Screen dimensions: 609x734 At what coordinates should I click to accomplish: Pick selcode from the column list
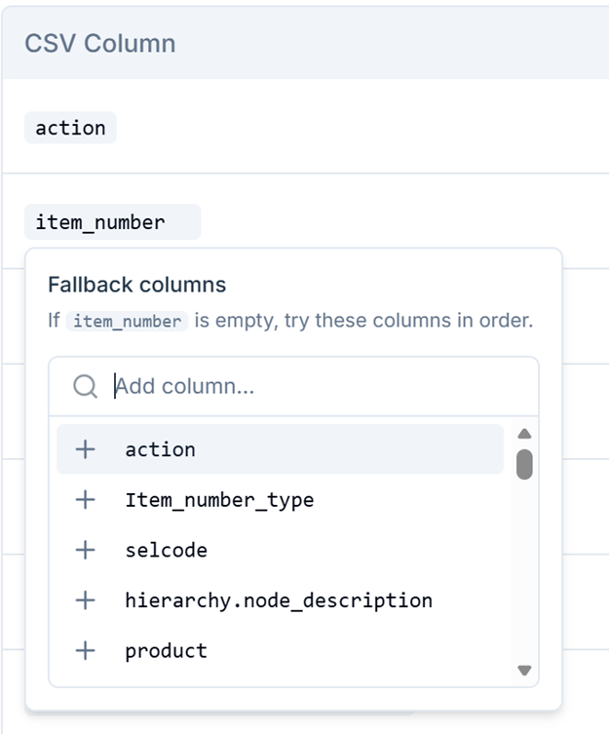click(280, 550)
